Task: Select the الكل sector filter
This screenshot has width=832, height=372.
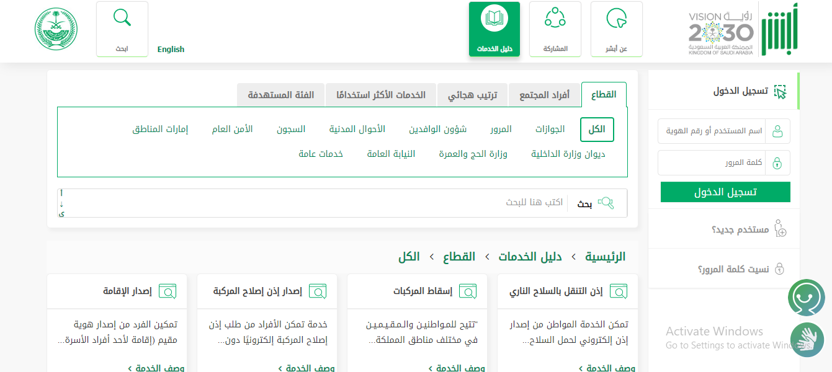Action: 597,130
